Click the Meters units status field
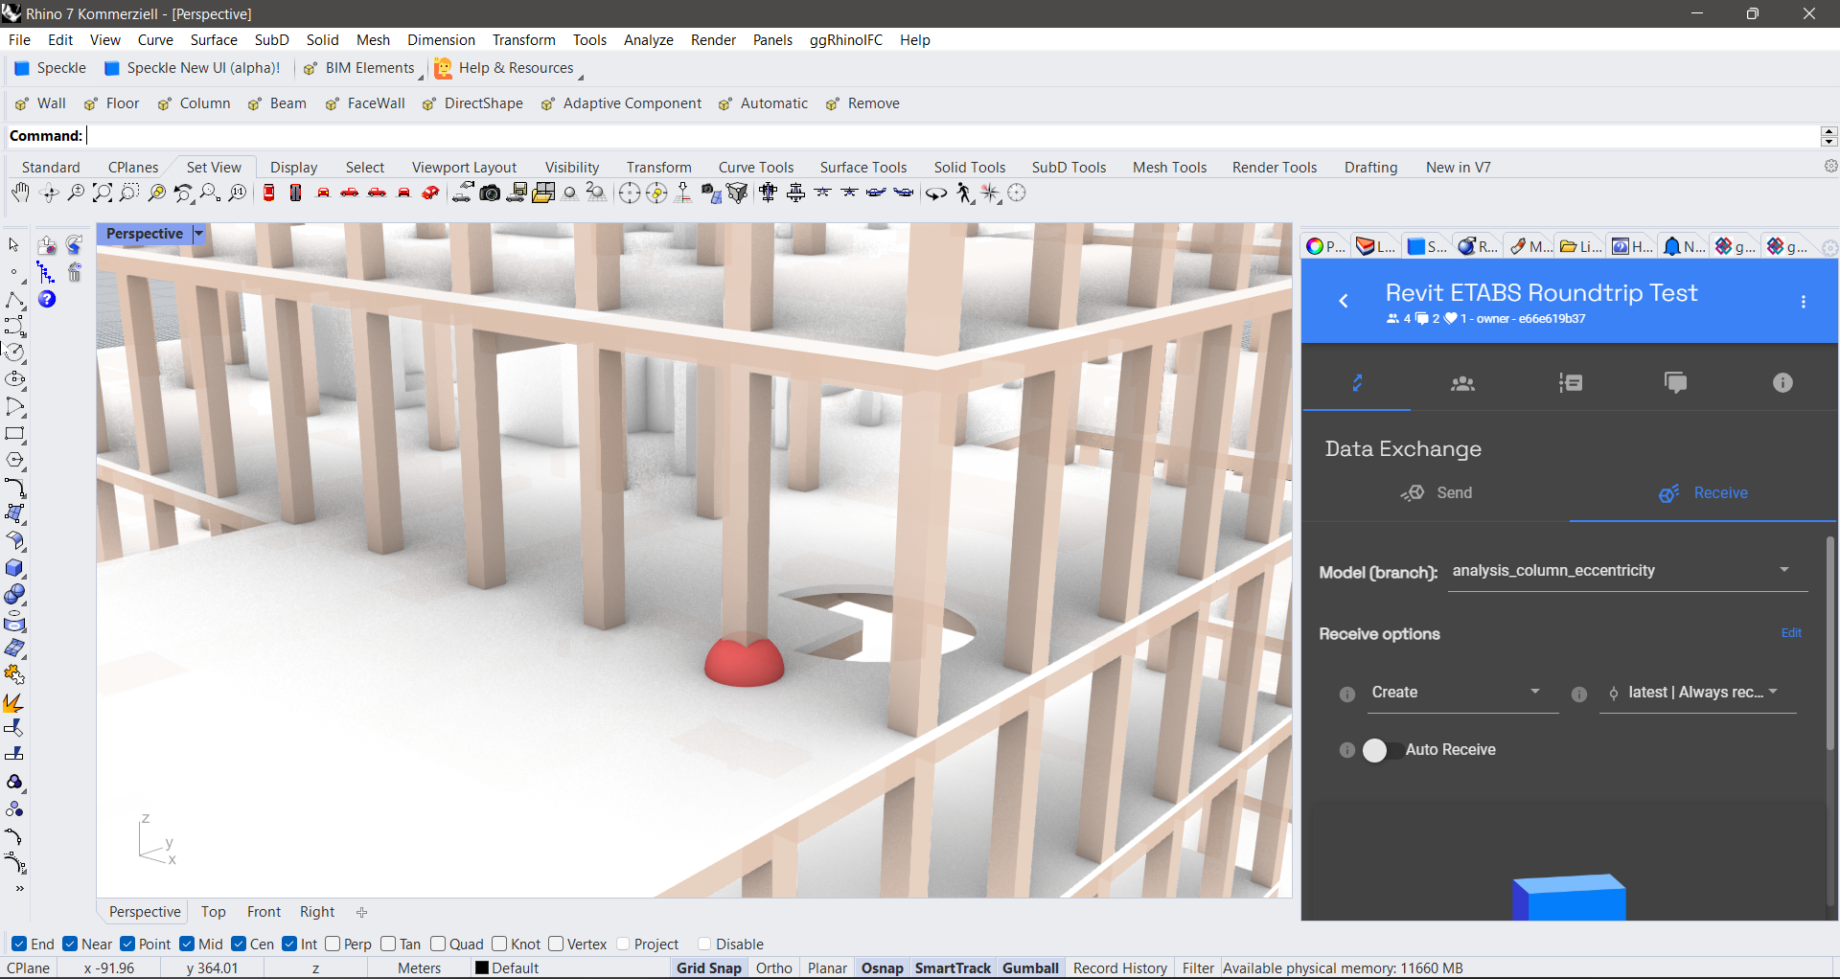This screenshot has width=1840, height=979. click(x=419, y=968)
